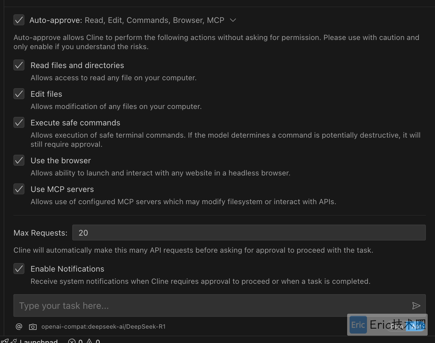Click 'Allows use of configured MCP servers' text
Viewport: 435px width, 343px height.
(x=183, y=202)
